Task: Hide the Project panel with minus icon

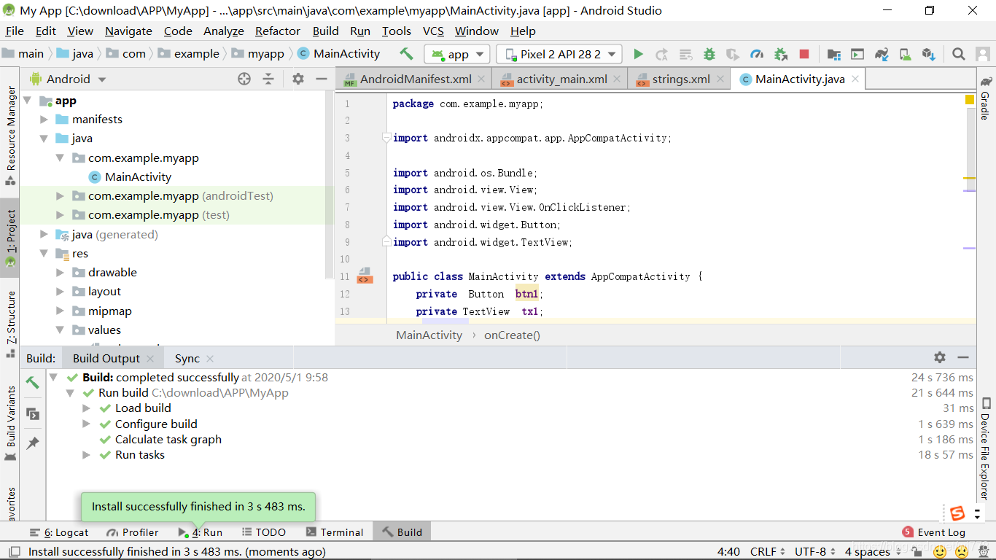Action: tap(322, 79)
